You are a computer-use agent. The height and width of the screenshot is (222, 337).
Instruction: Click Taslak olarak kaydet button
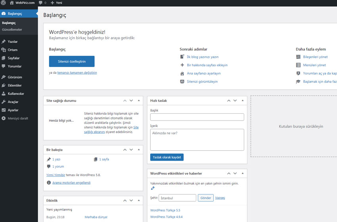point(167,157)
